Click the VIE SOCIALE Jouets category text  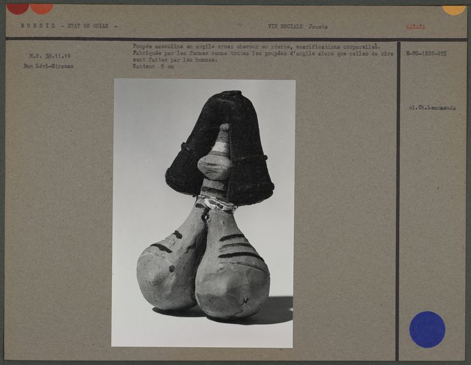pos(298,27)
